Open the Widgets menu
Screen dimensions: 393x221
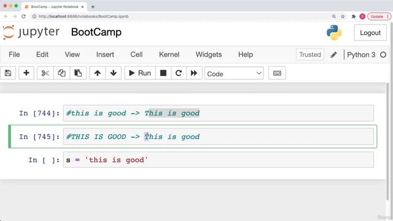click(x=209, y=55)
